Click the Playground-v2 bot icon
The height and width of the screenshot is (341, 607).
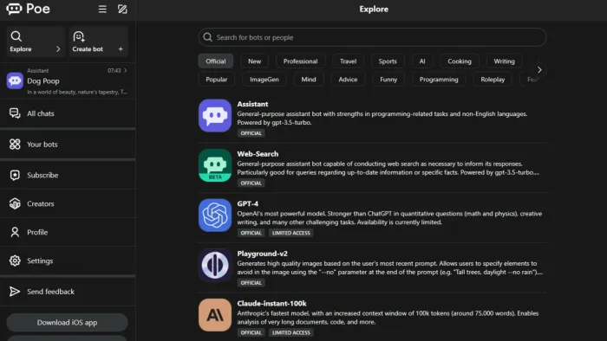pyautogui.click(x=215, y=265)
